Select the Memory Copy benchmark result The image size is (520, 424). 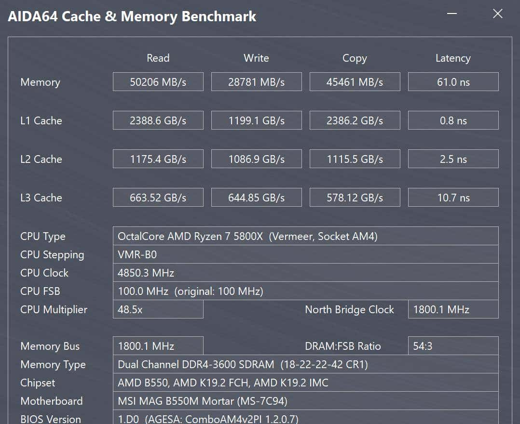pos(355,81)
